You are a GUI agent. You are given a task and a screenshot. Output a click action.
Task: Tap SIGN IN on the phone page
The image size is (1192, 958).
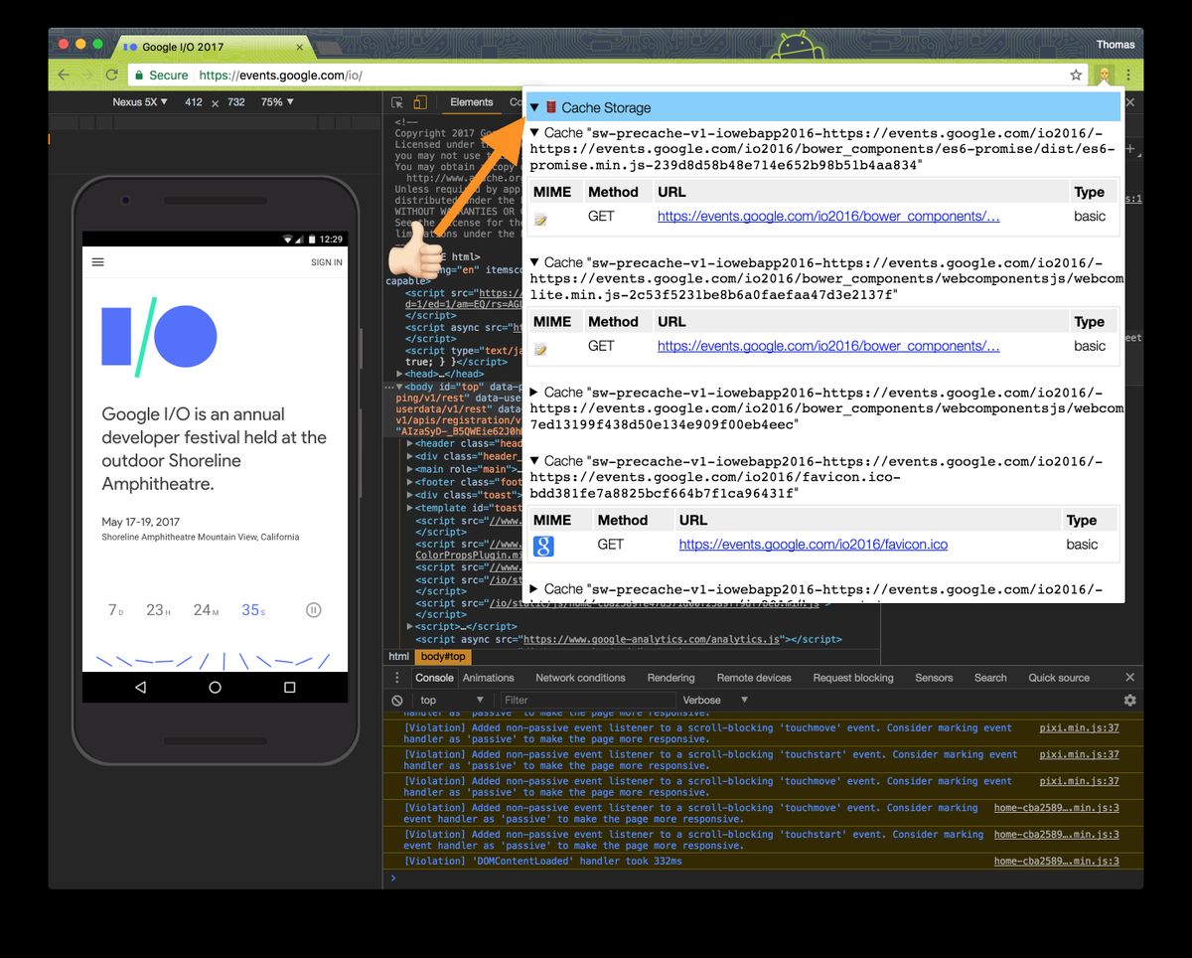(x=327, y=262)
